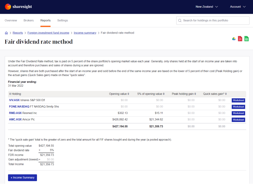Open the New Zealand region dropdown

coord(207,7)
